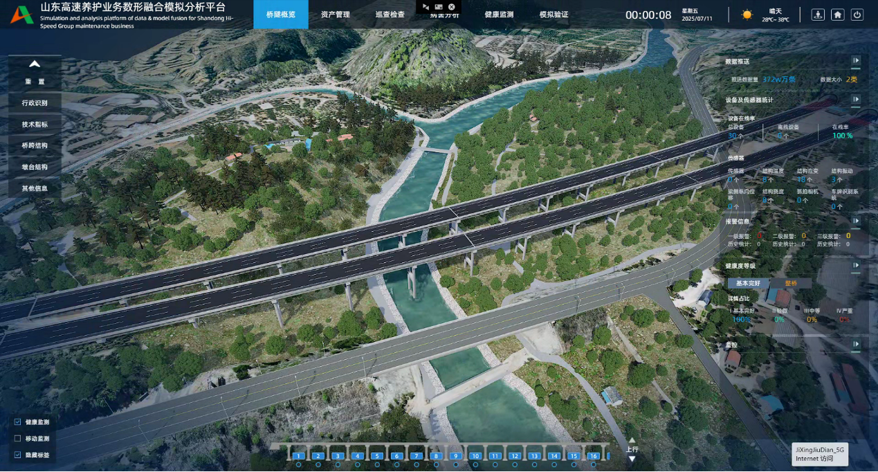
Task: Select bridge span number 5
Action: coord(376,455)
